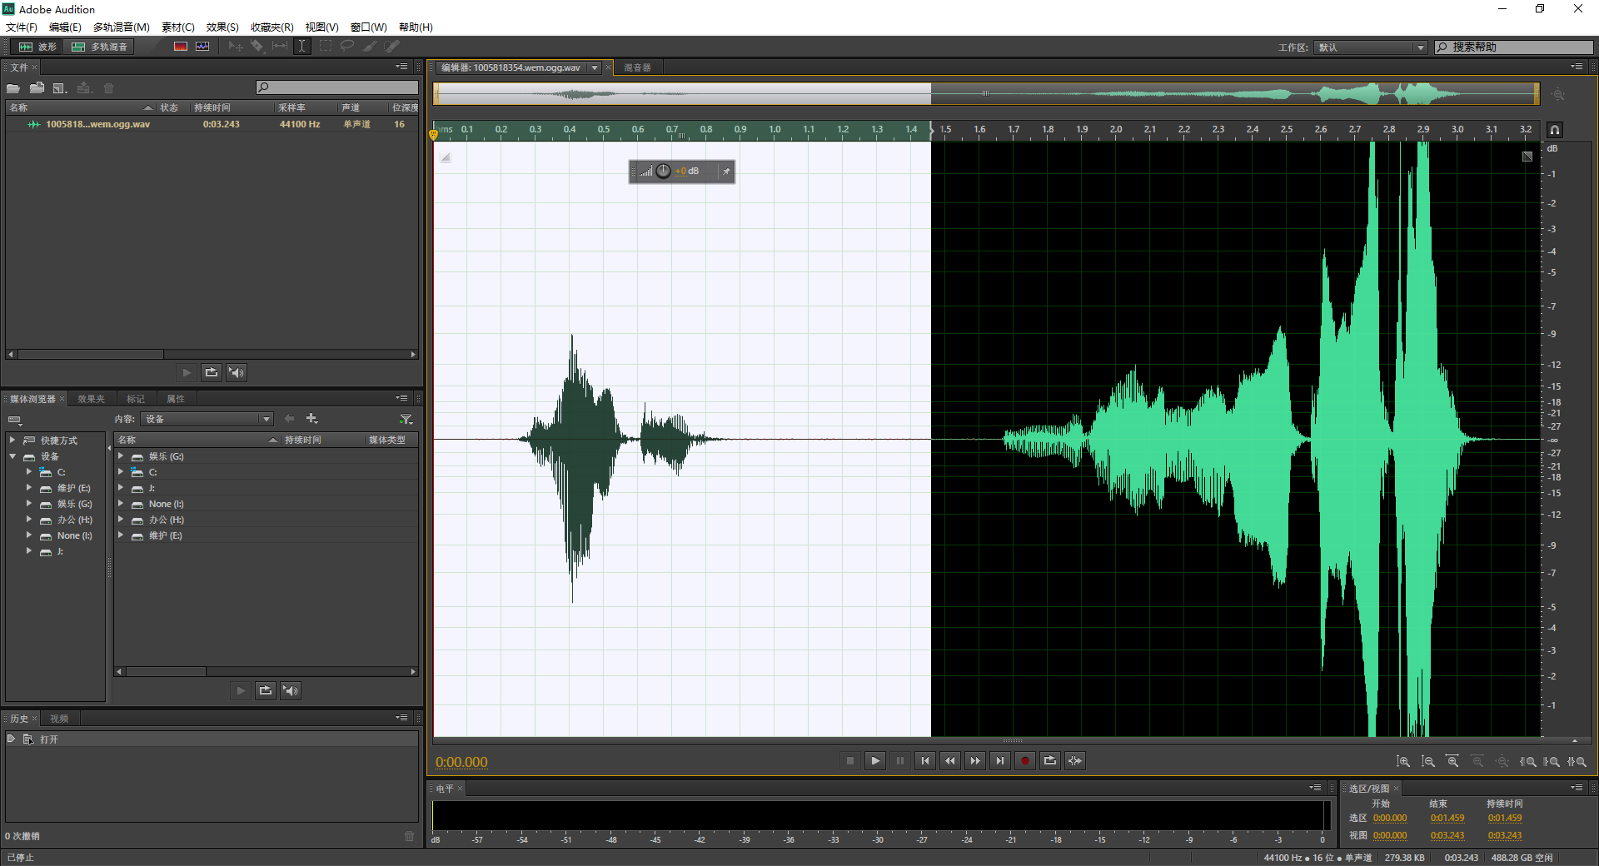Screen dimensions: 1599x866
Task: Click the headphone channel icon beside ruler
Action: tap(1555, 130)
